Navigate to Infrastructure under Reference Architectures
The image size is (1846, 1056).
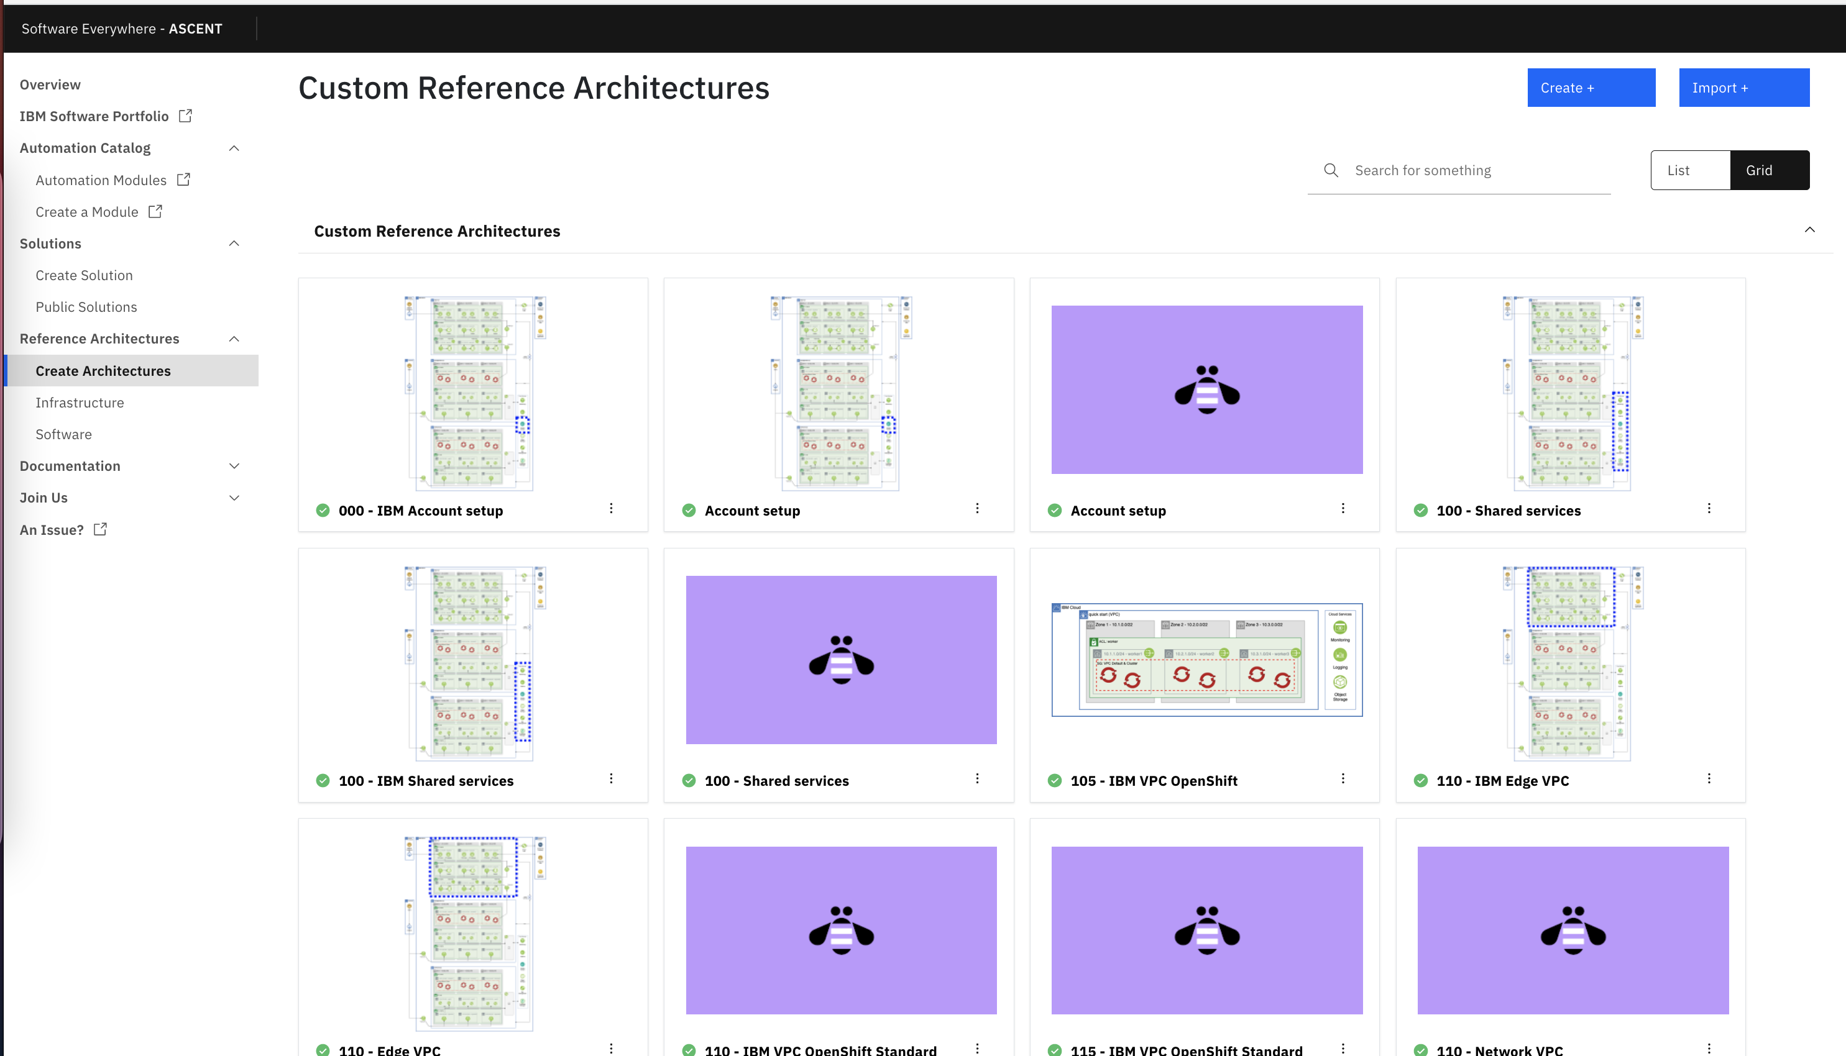coord(80,402)
